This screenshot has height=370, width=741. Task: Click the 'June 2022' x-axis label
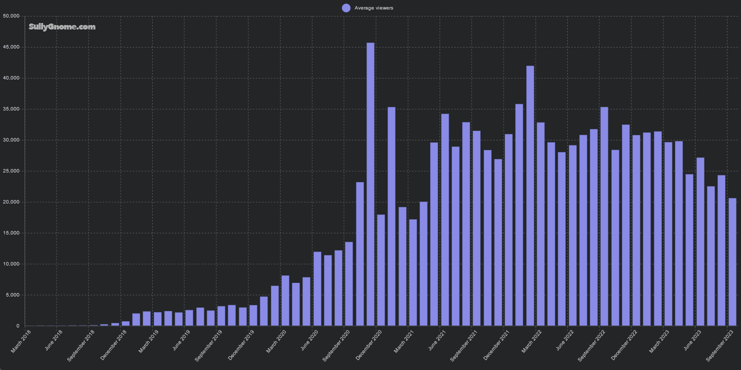coord(566,339)
